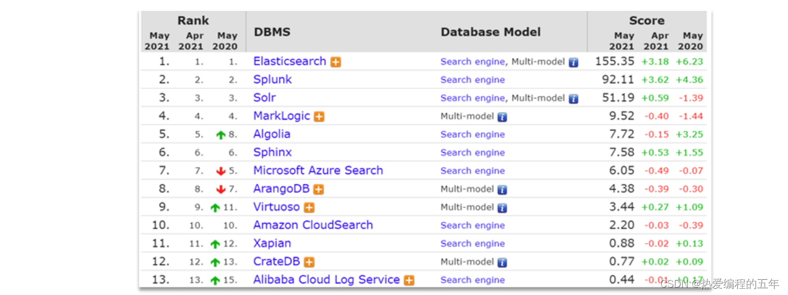Click the blue info icon in Solr row
This screenshot has height=295, width=788.
click(x=573, y=99)
